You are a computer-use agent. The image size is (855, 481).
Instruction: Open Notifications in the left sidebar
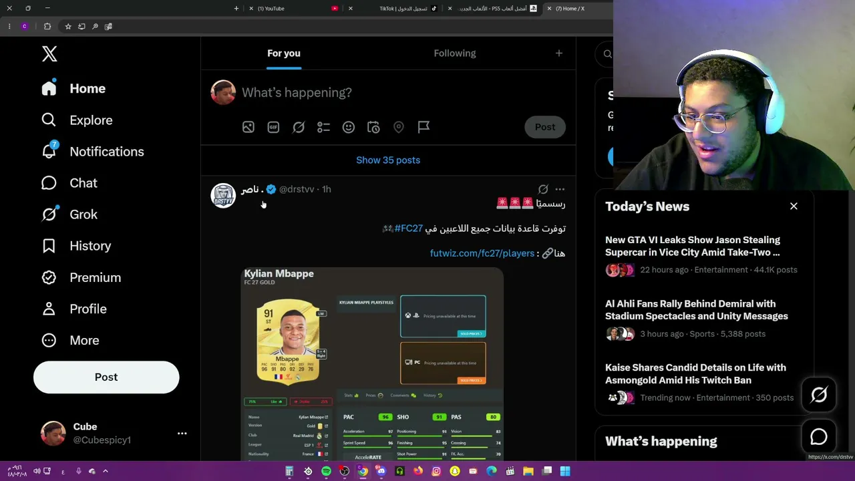[x=92, y=152]
